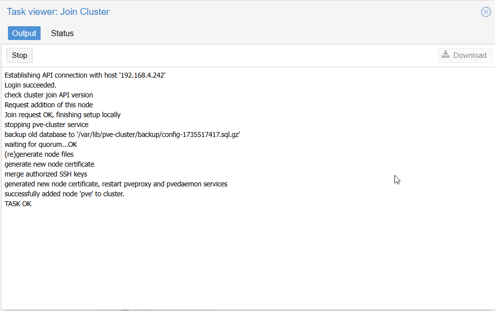Click the 'TASK OK' final line
Image resolution: width=495 pixels, height=311 pixels.
tap(18, 204)
